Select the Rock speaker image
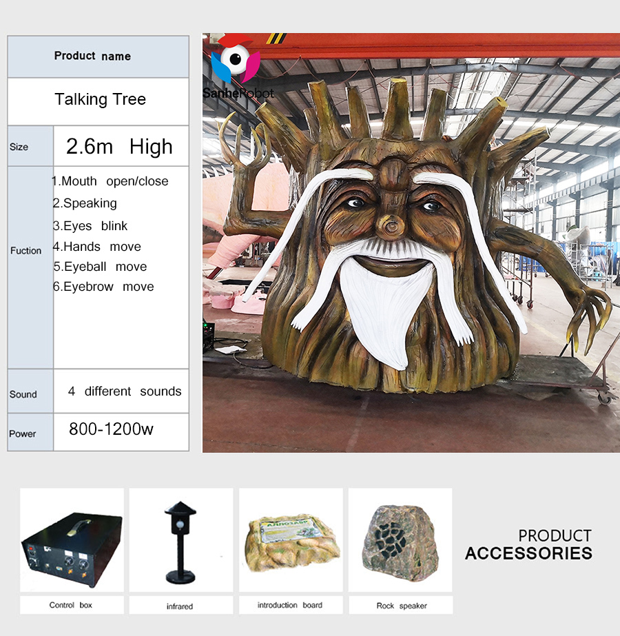The width and height of the screenshot is (620, 636). point(400,540)
